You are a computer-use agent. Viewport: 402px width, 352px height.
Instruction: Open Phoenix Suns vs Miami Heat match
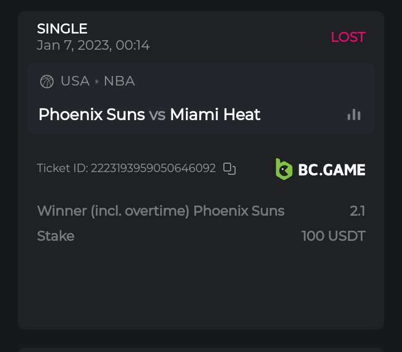click(149, 115)
